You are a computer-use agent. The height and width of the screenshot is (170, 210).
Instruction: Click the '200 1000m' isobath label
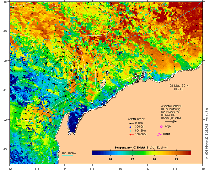pos(68,153)
